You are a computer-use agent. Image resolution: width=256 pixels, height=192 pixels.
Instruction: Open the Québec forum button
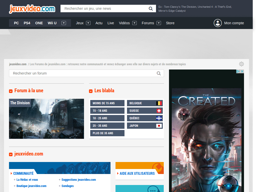[145, 118]
